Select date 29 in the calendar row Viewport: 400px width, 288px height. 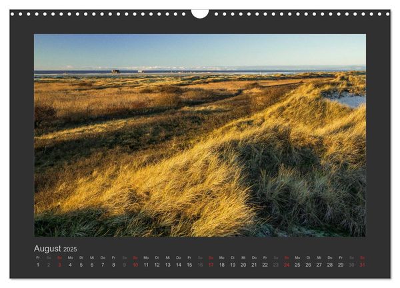341,265
